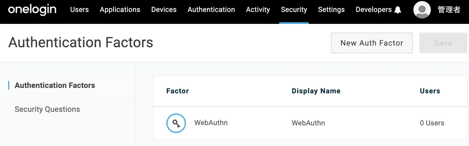
Task: Open the Developers menu
Action: (x=374, y=10)
